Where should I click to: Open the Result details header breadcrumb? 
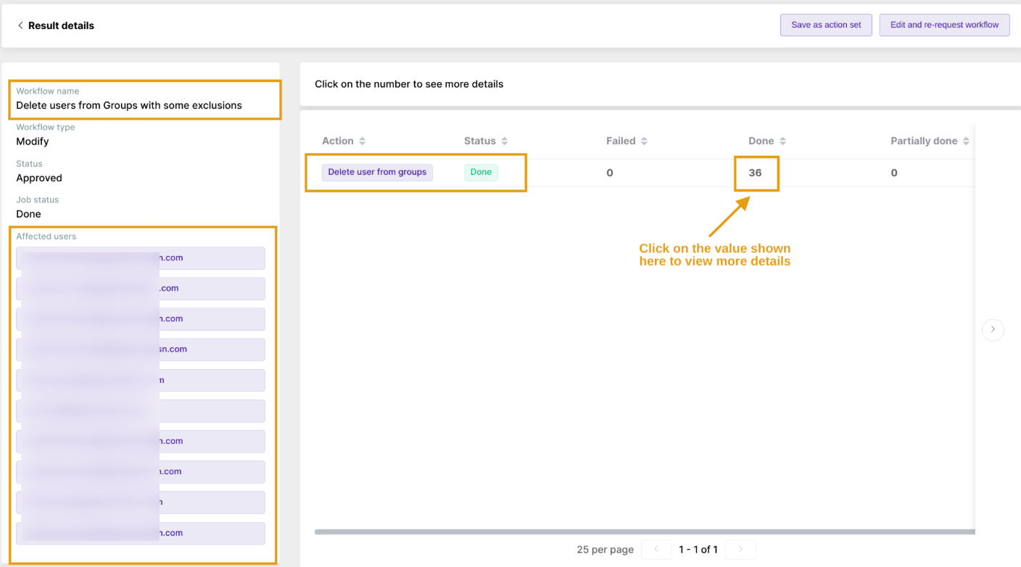click(61, 25)
